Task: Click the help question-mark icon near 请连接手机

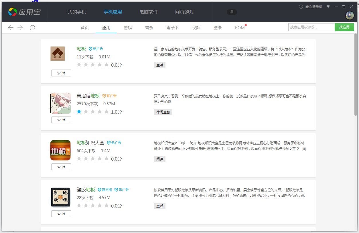Action: pyautogui.click(x=301, y=7)
